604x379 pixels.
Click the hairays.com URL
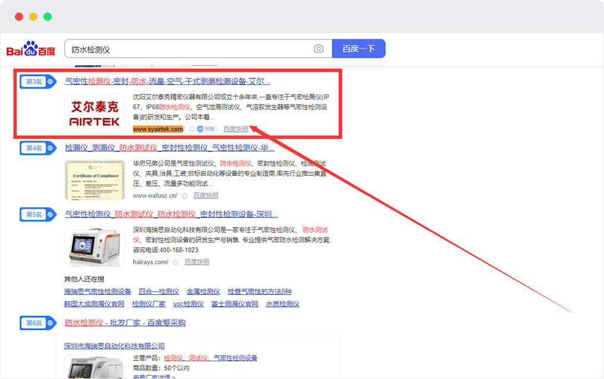coord(150,263)
